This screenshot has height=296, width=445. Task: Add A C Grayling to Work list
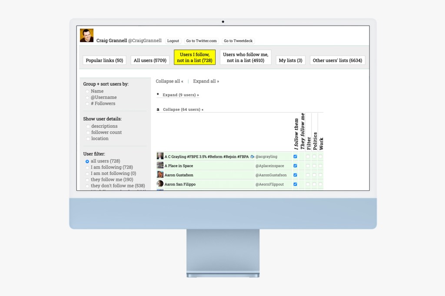tap(320, 156)
